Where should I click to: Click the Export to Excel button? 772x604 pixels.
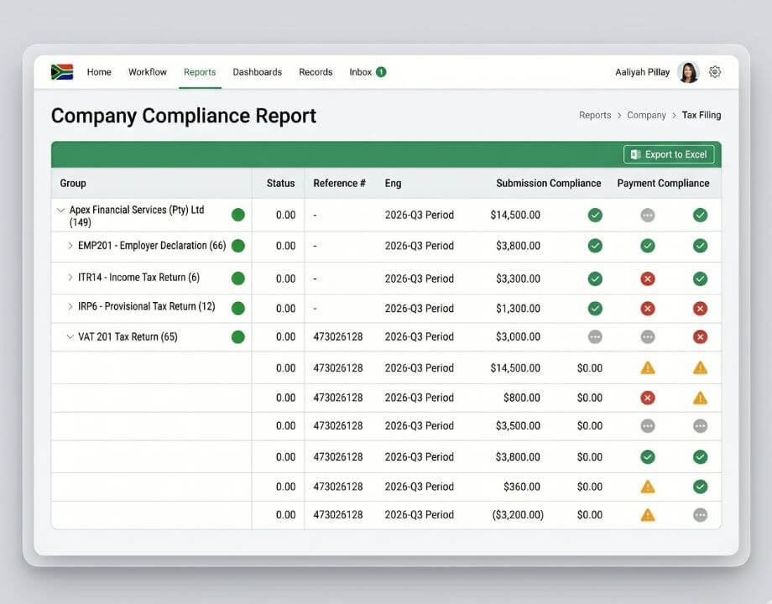click(669, 154)
